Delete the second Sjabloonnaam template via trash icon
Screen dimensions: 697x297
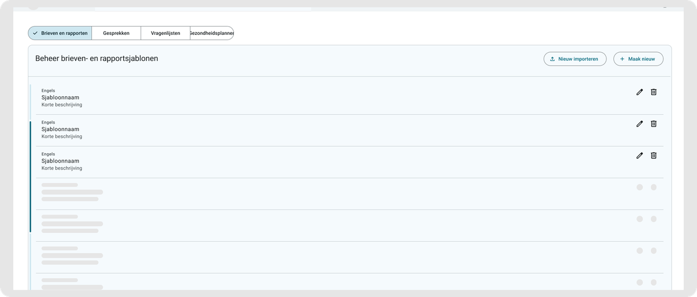(x=653, y=124)
